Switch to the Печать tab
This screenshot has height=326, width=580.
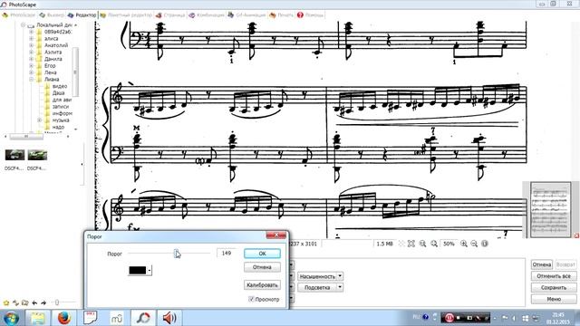[282, 15]
